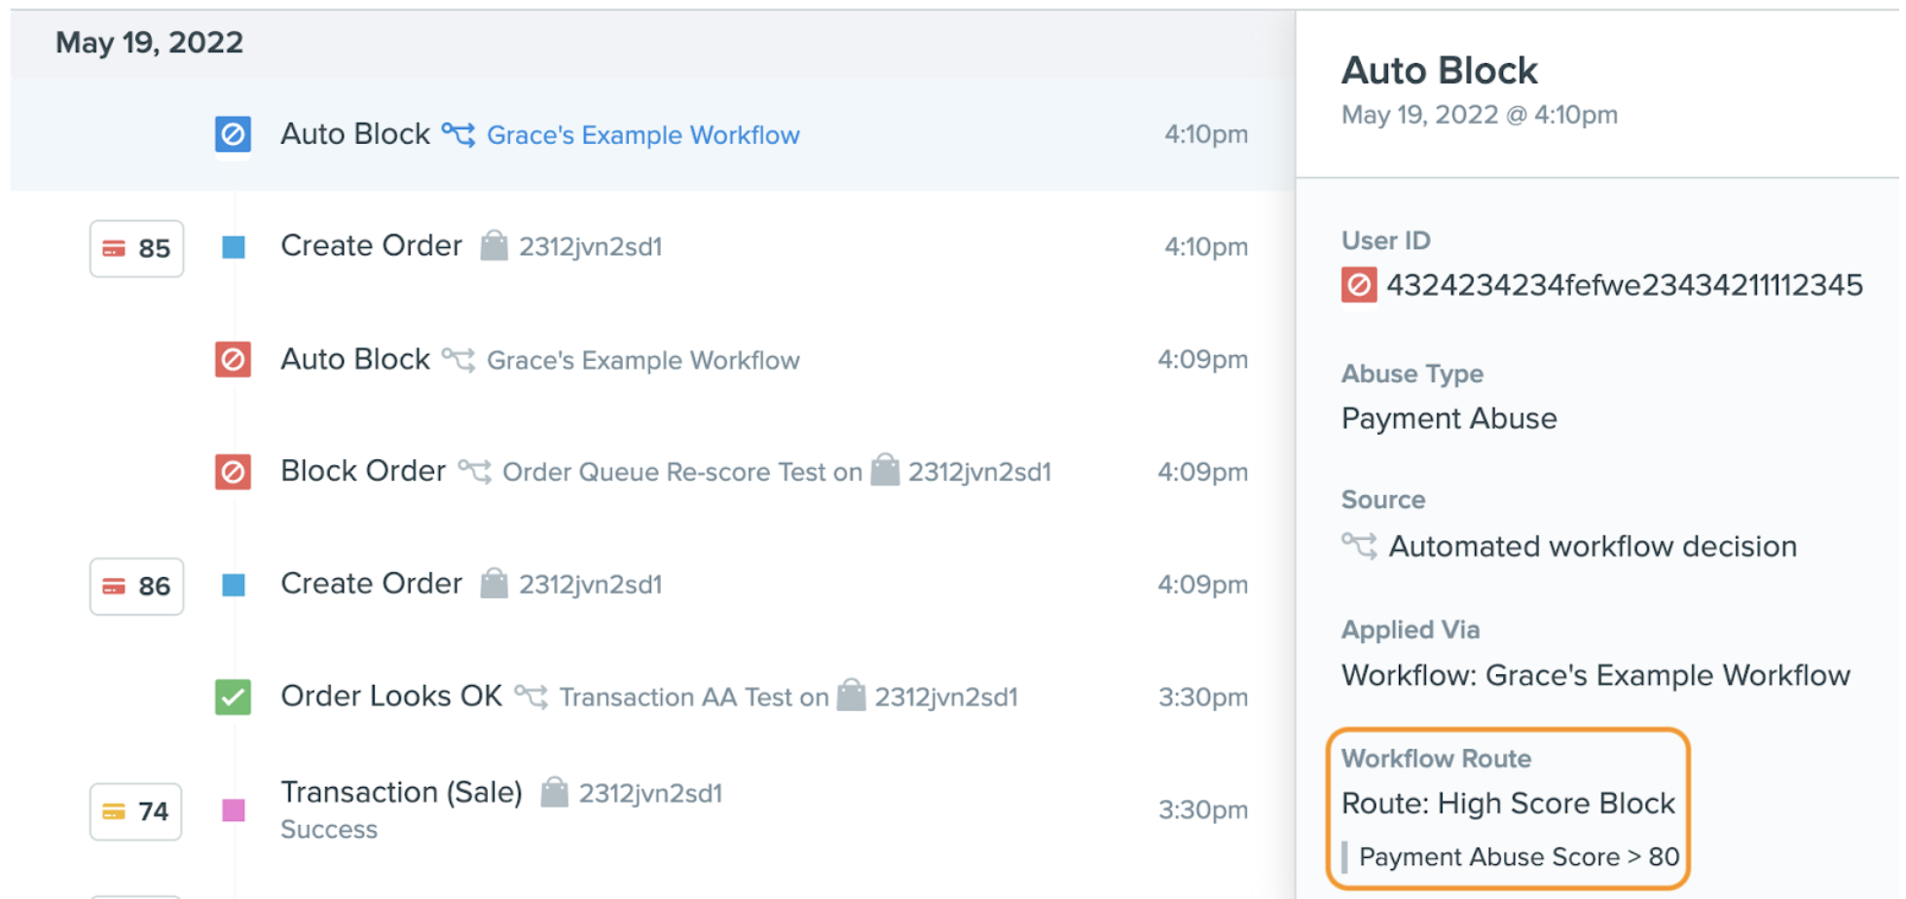Viewport: 1906px width, 899px height.
Task: Click the Auto Block heading in the detail panel
Action: click(1440, 71)
